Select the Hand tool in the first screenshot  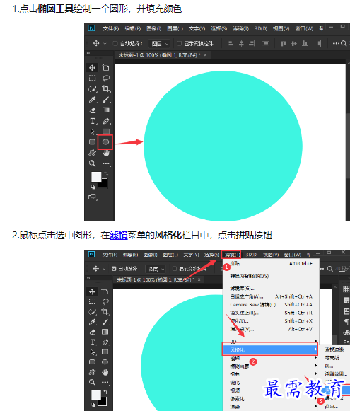(106, 153)
